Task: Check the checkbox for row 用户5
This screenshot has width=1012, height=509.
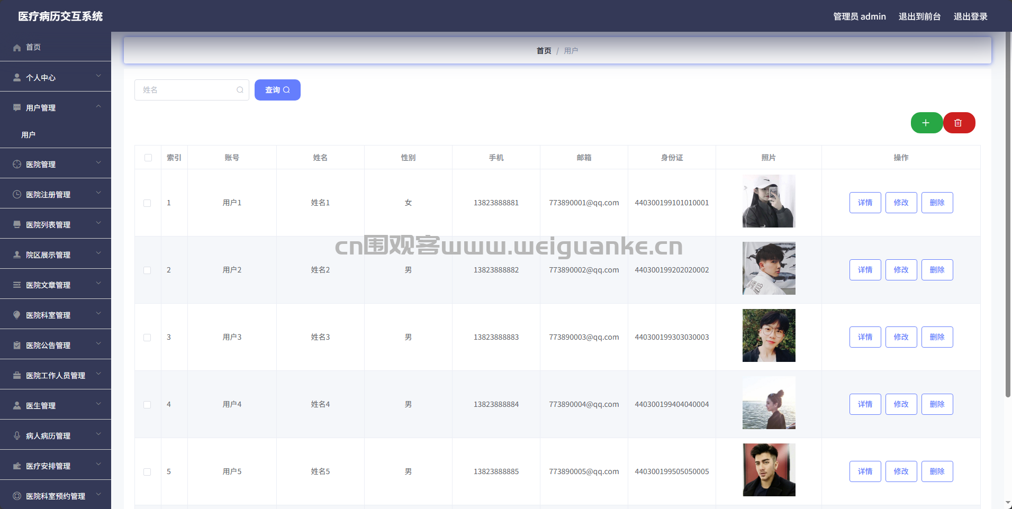Action: click(x=147, y=472)
